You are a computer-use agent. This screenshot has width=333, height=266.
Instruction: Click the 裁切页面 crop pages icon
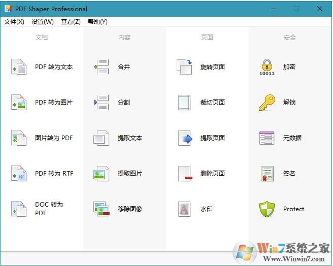click(x=184, y=103)
